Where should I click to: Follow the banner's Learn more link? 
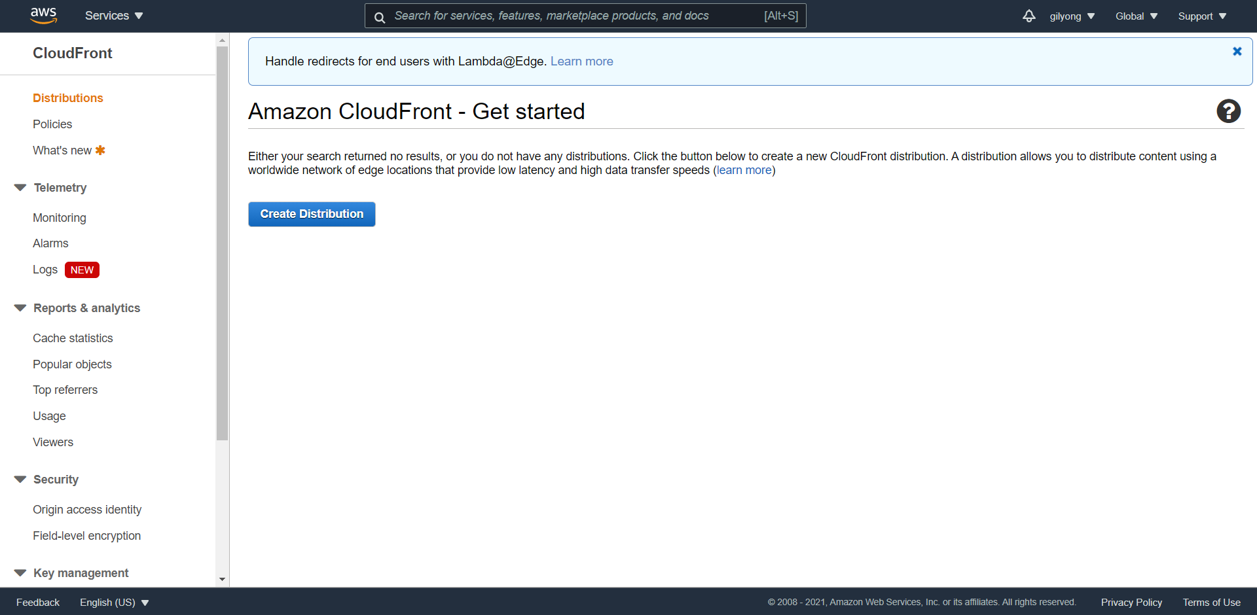[581, 61]
